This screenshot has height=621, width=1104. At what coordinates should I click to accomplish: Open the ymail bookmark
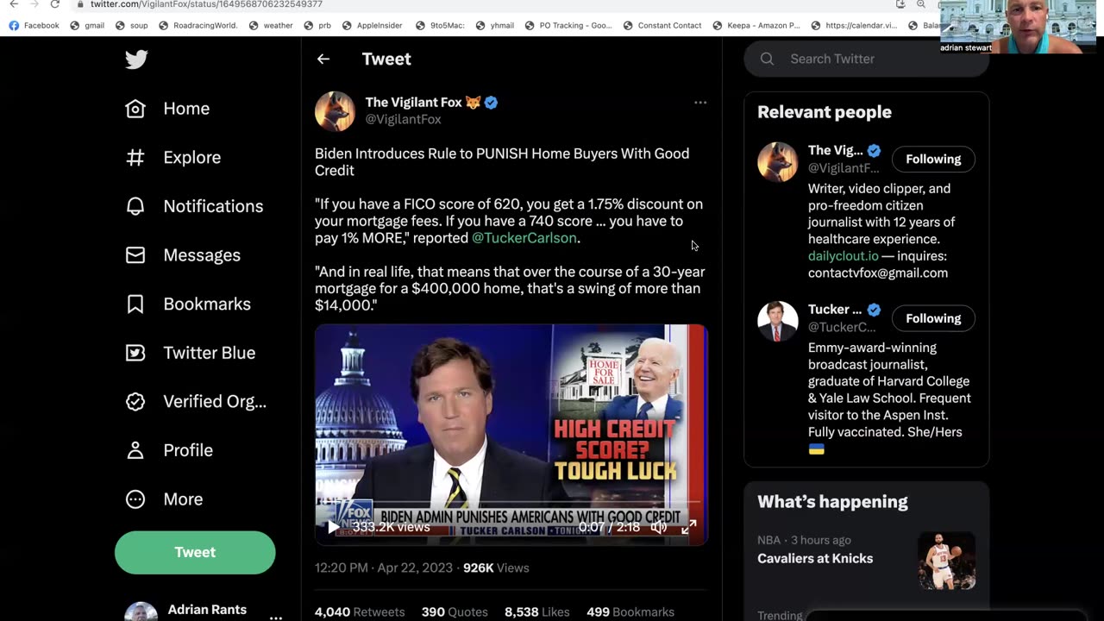[494, 26]
